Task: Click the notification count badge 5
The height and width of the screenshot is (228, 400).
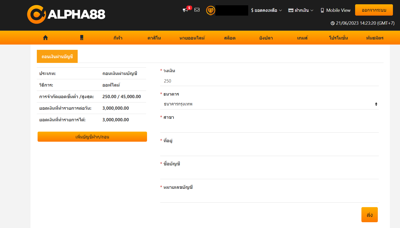Action: [189, 8]
